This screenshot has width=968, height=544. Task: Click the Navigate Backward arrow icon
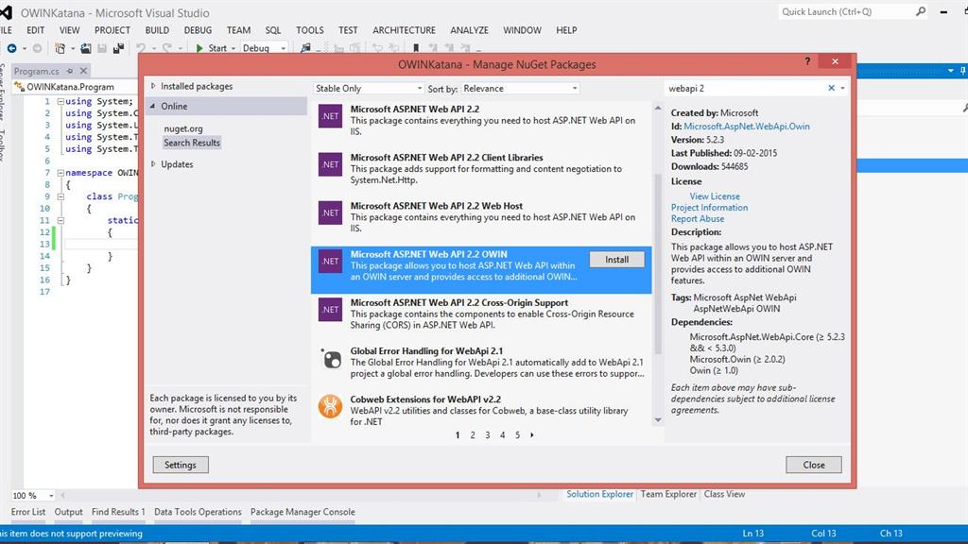(x=11, y=48)
